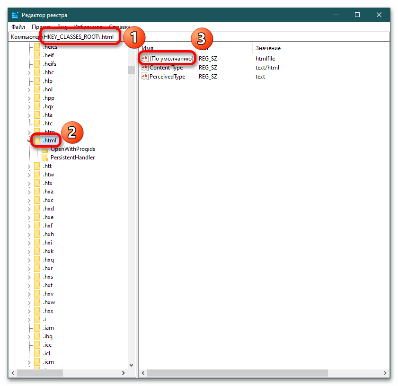Click the string icon next to PerceivedType

(145, 77)
